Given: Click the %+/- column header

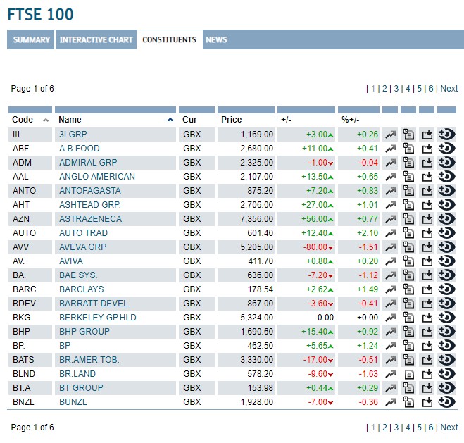Looking at the screenshot, I should pos(351,120).
